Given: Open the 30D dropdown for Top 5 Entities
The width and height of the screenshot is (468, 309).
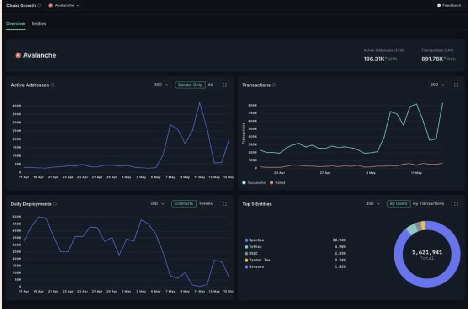Looking at the screenshot, I should (x=373, y=203).
